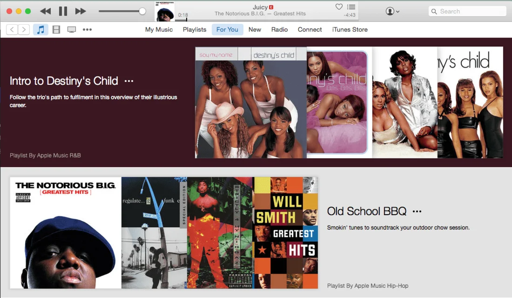Pause the currently playing song
This screenshot has height=298, width=512.
(63, 11)
